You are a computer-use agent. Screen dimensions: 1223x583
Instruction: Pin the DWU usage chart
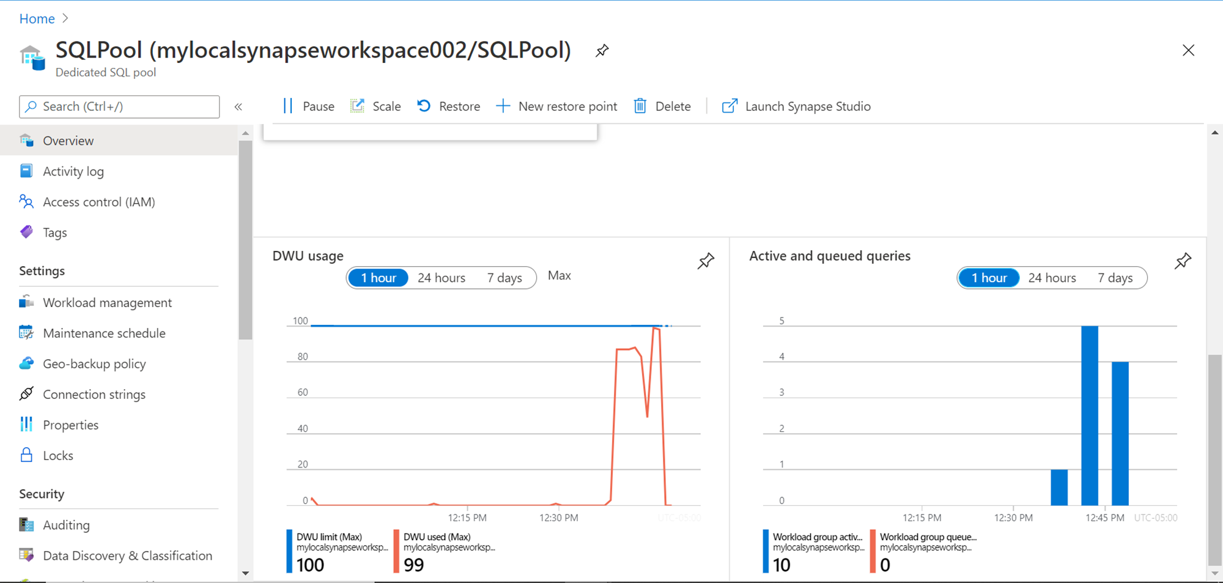[706, 261]
